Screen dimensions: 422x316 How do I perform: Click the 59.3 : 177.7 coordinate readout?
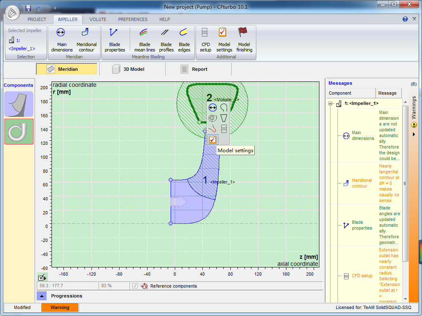(x=68, y=286)
